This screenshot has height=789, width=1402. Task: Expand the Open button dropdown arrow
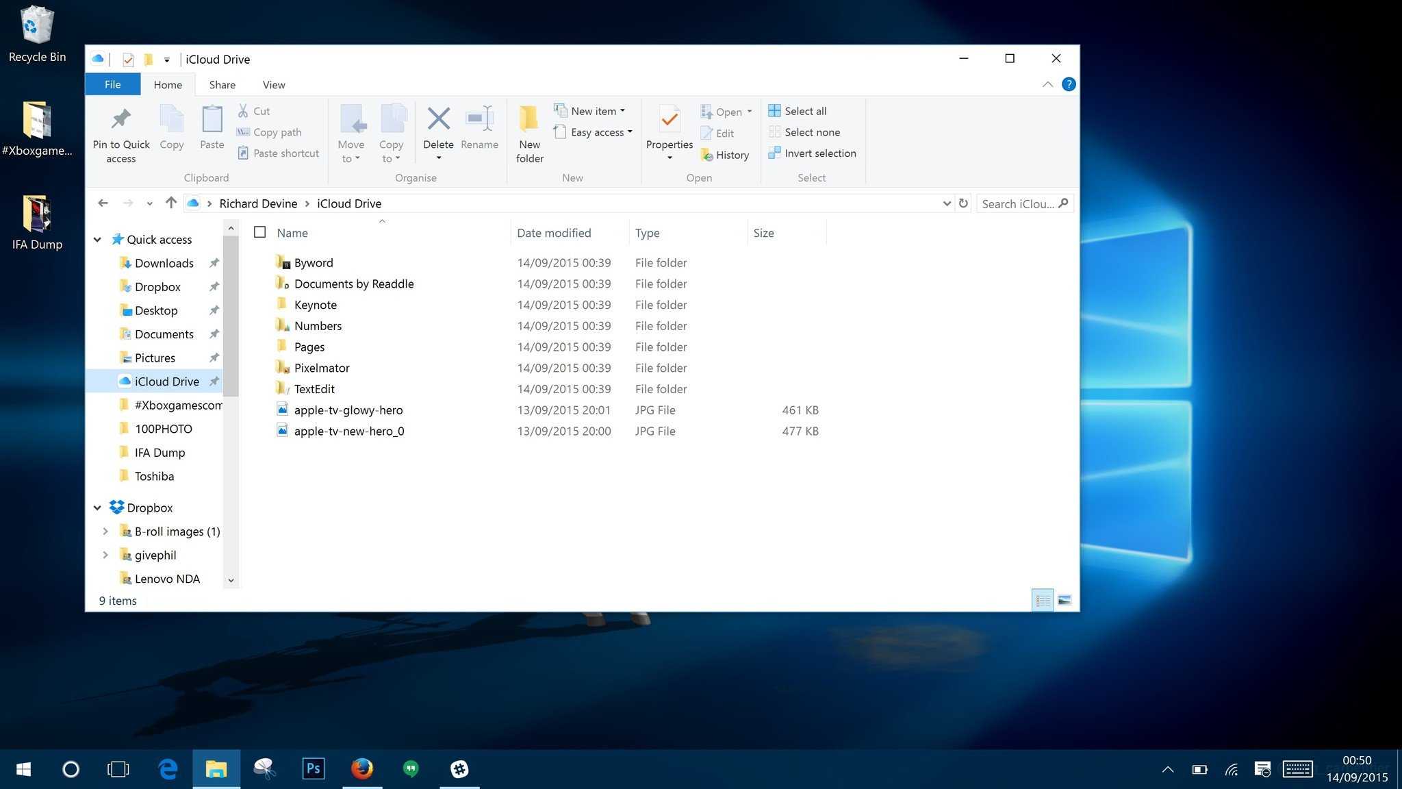tap(750, 112)
